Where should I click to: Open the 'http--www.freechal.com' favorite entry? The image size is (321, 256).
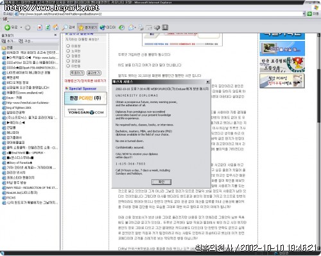click(x=26, y=102)
